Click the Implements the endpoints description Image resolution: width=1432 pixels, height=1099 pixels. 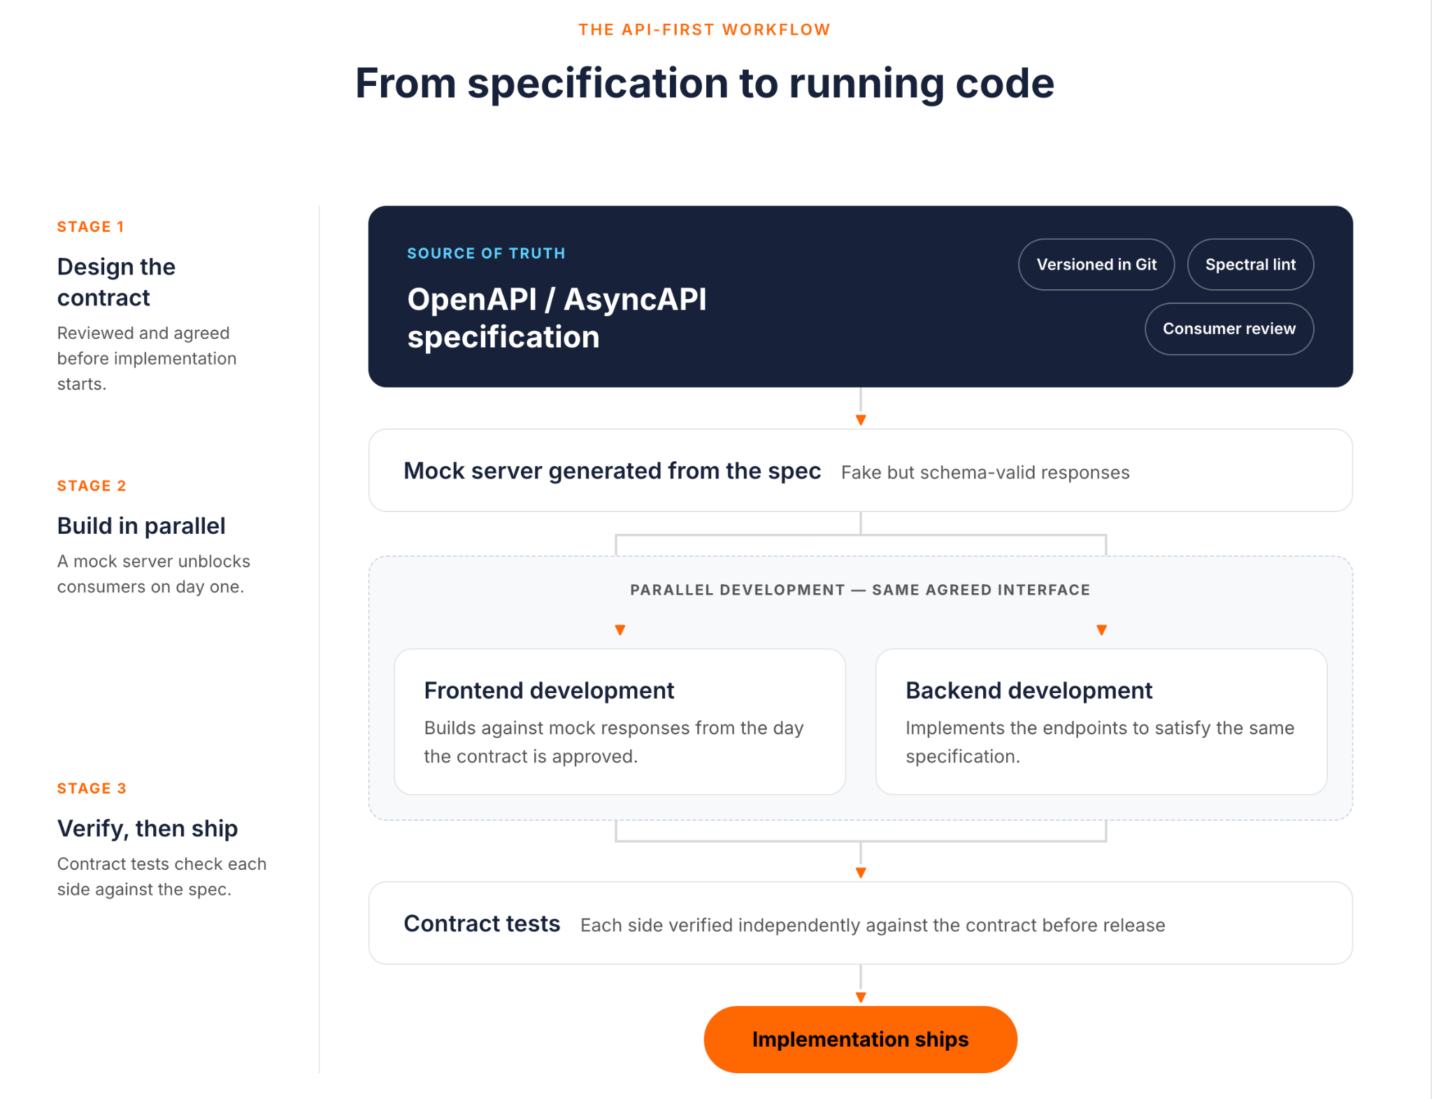coord(1100,742)
